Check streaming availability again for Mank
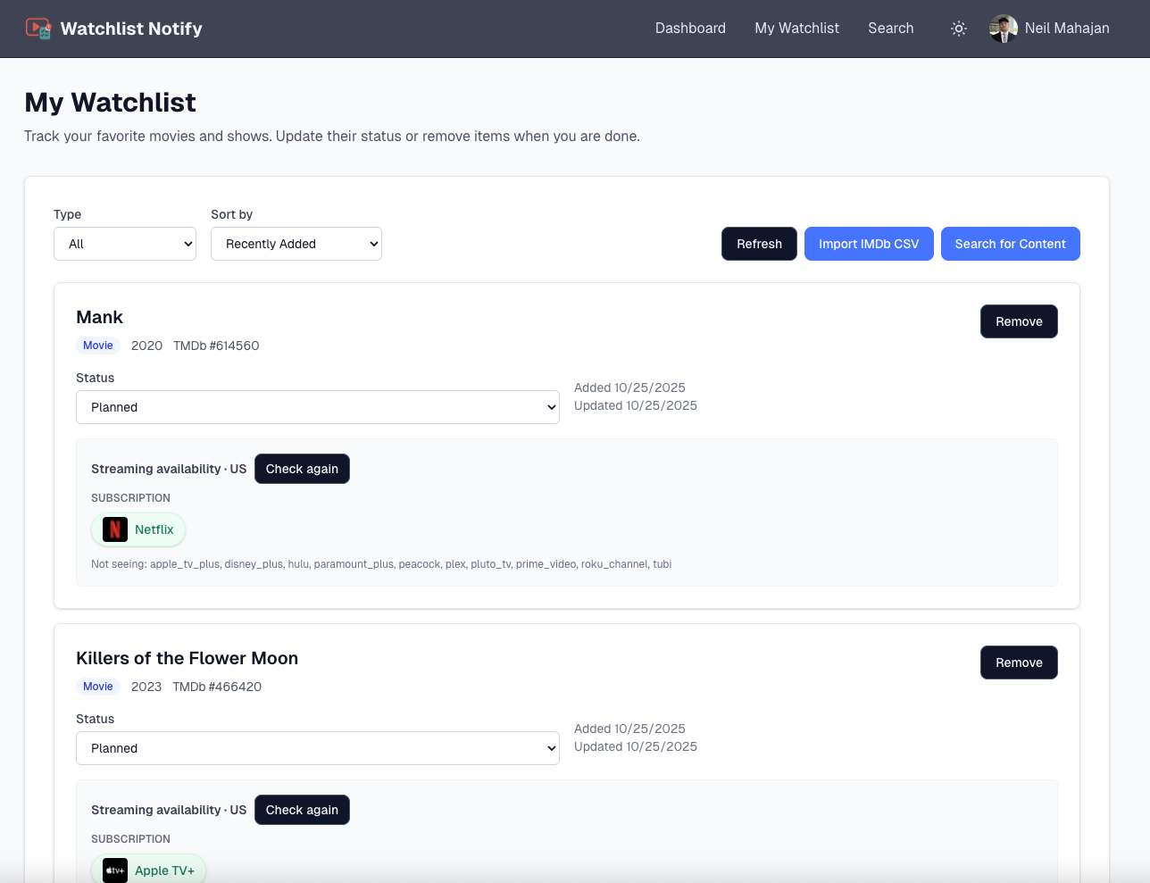The image size is (1150, 883). tap(302, 468)
